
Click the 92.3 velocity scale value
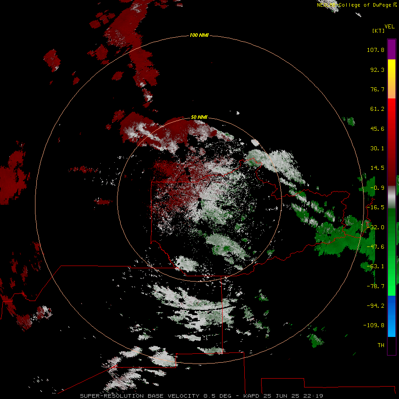(377, 70)
